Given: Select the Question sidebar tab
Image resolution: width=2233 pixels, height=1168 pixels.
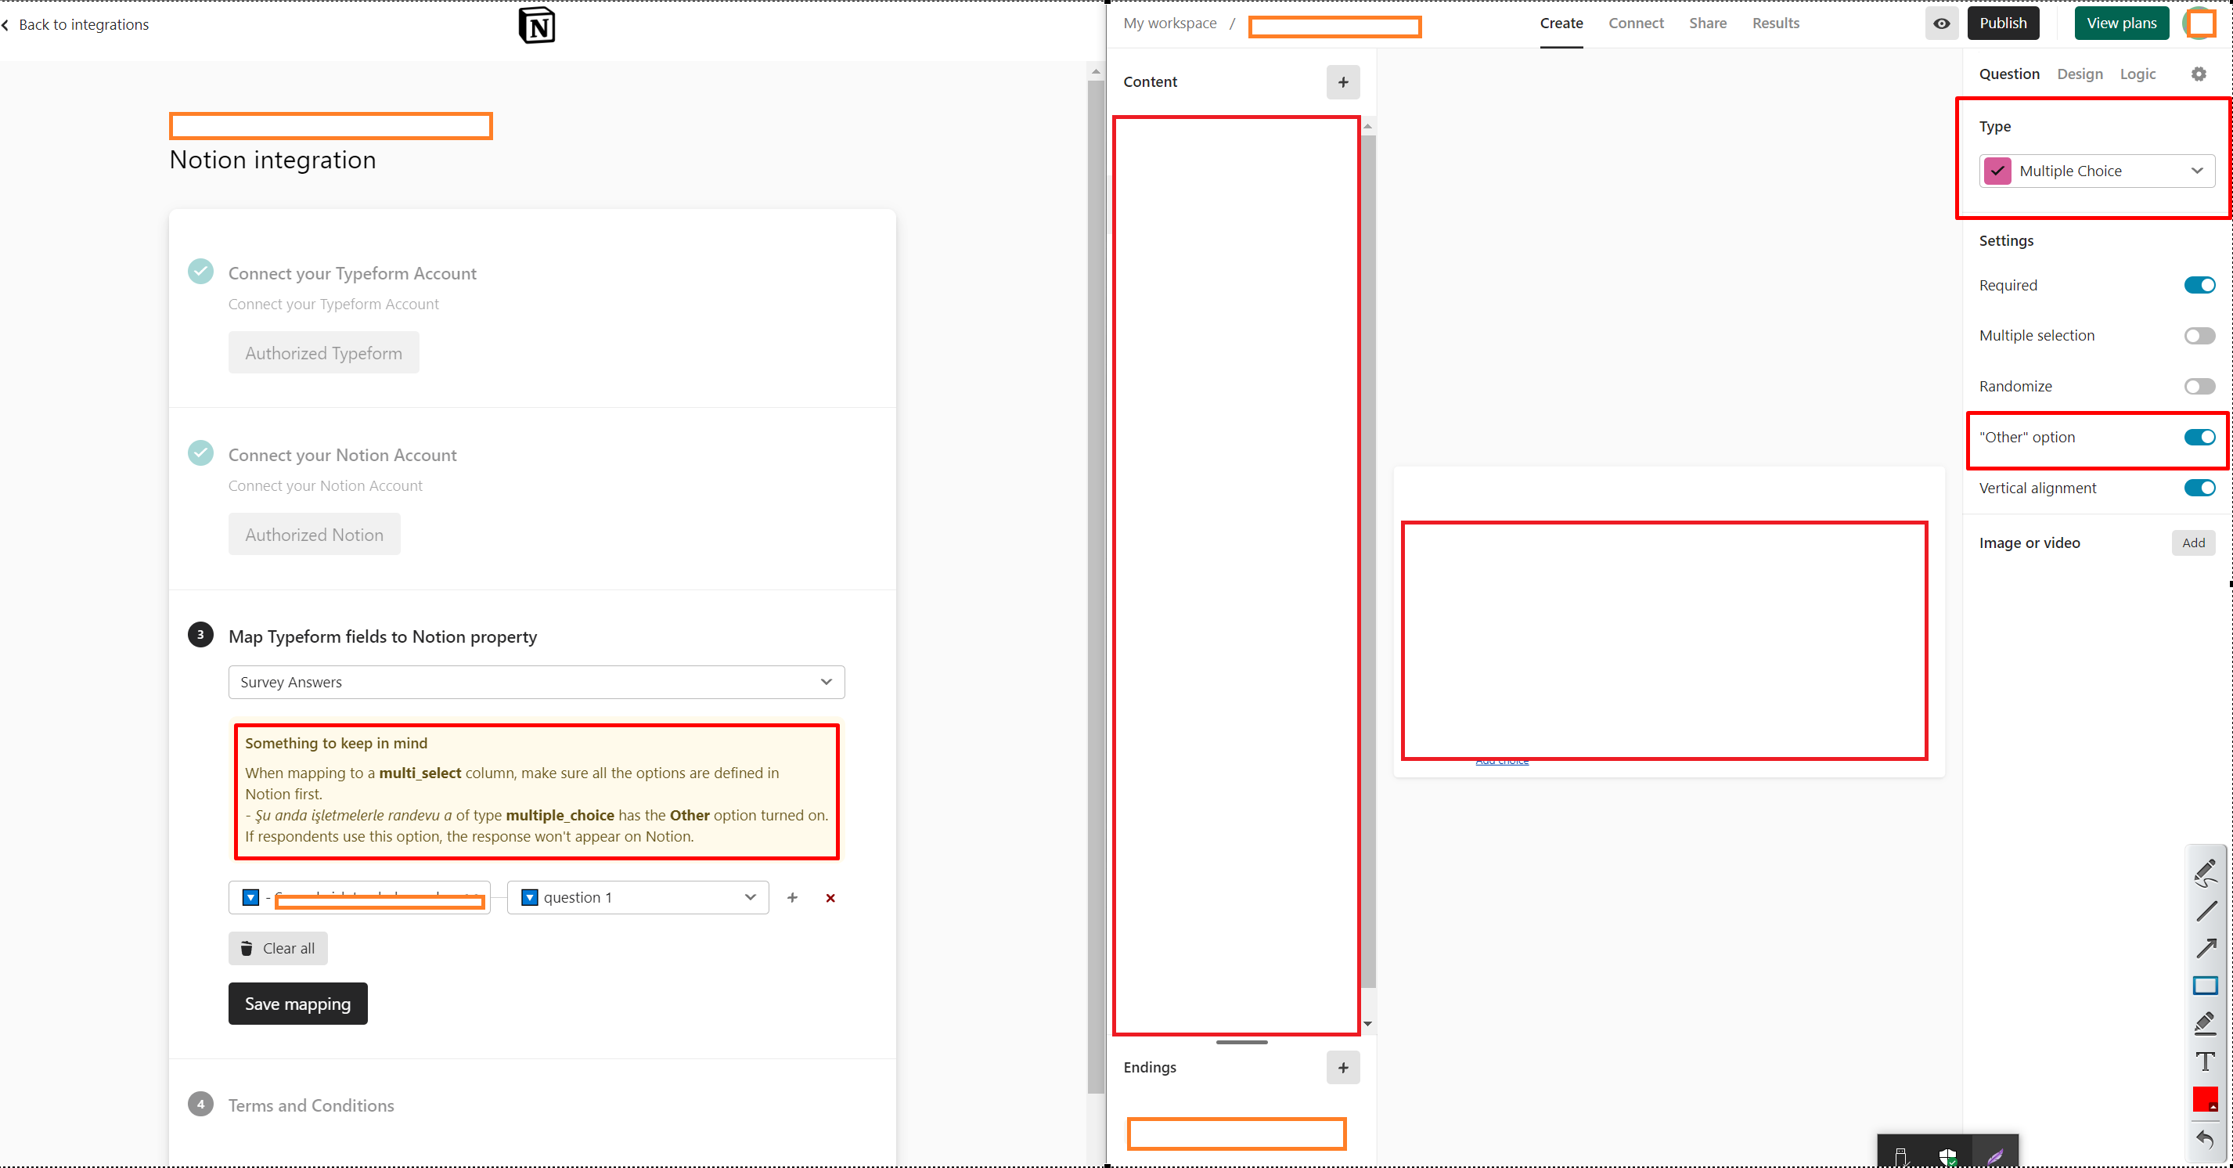Looking at the screenshot, I should [x=2008, y=74].
